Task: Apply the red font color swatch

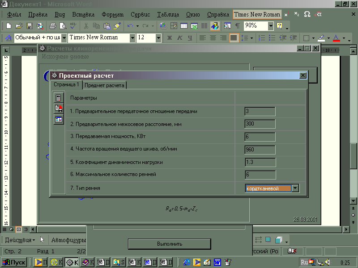Action: (337, 38)
